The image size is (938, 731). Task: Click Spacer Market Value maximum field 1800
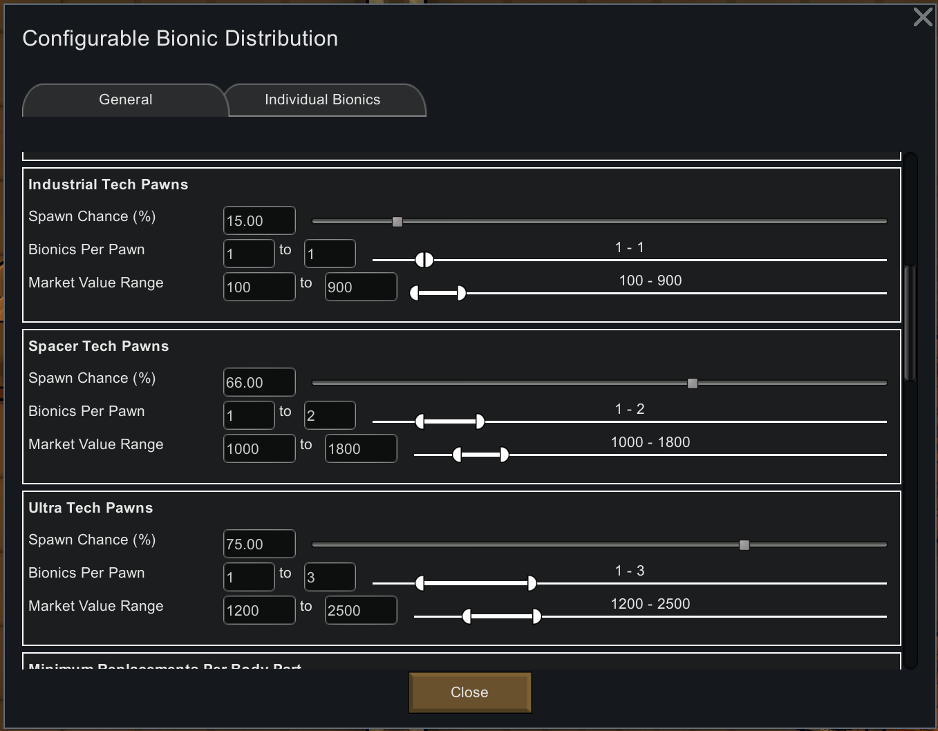361,448
